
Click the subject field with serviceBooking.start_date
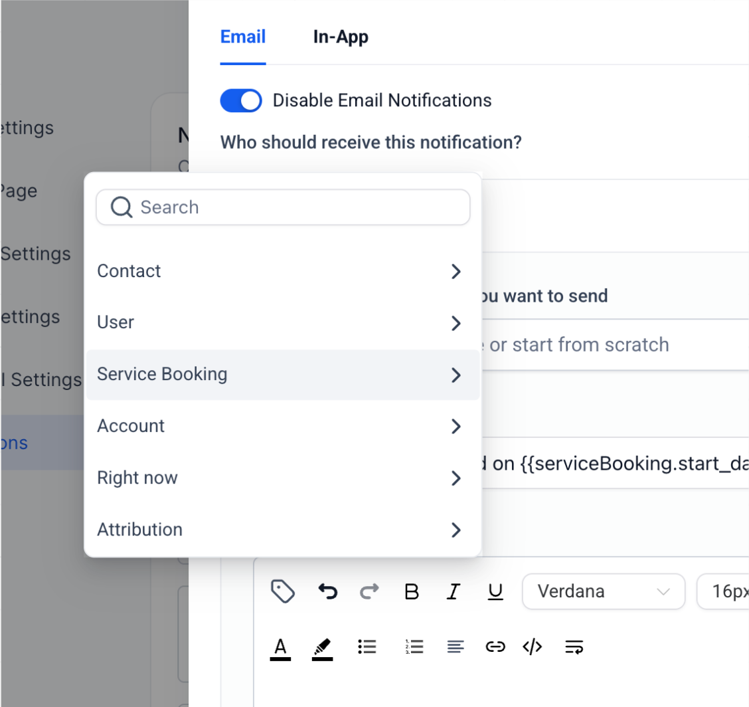(616, 463)
